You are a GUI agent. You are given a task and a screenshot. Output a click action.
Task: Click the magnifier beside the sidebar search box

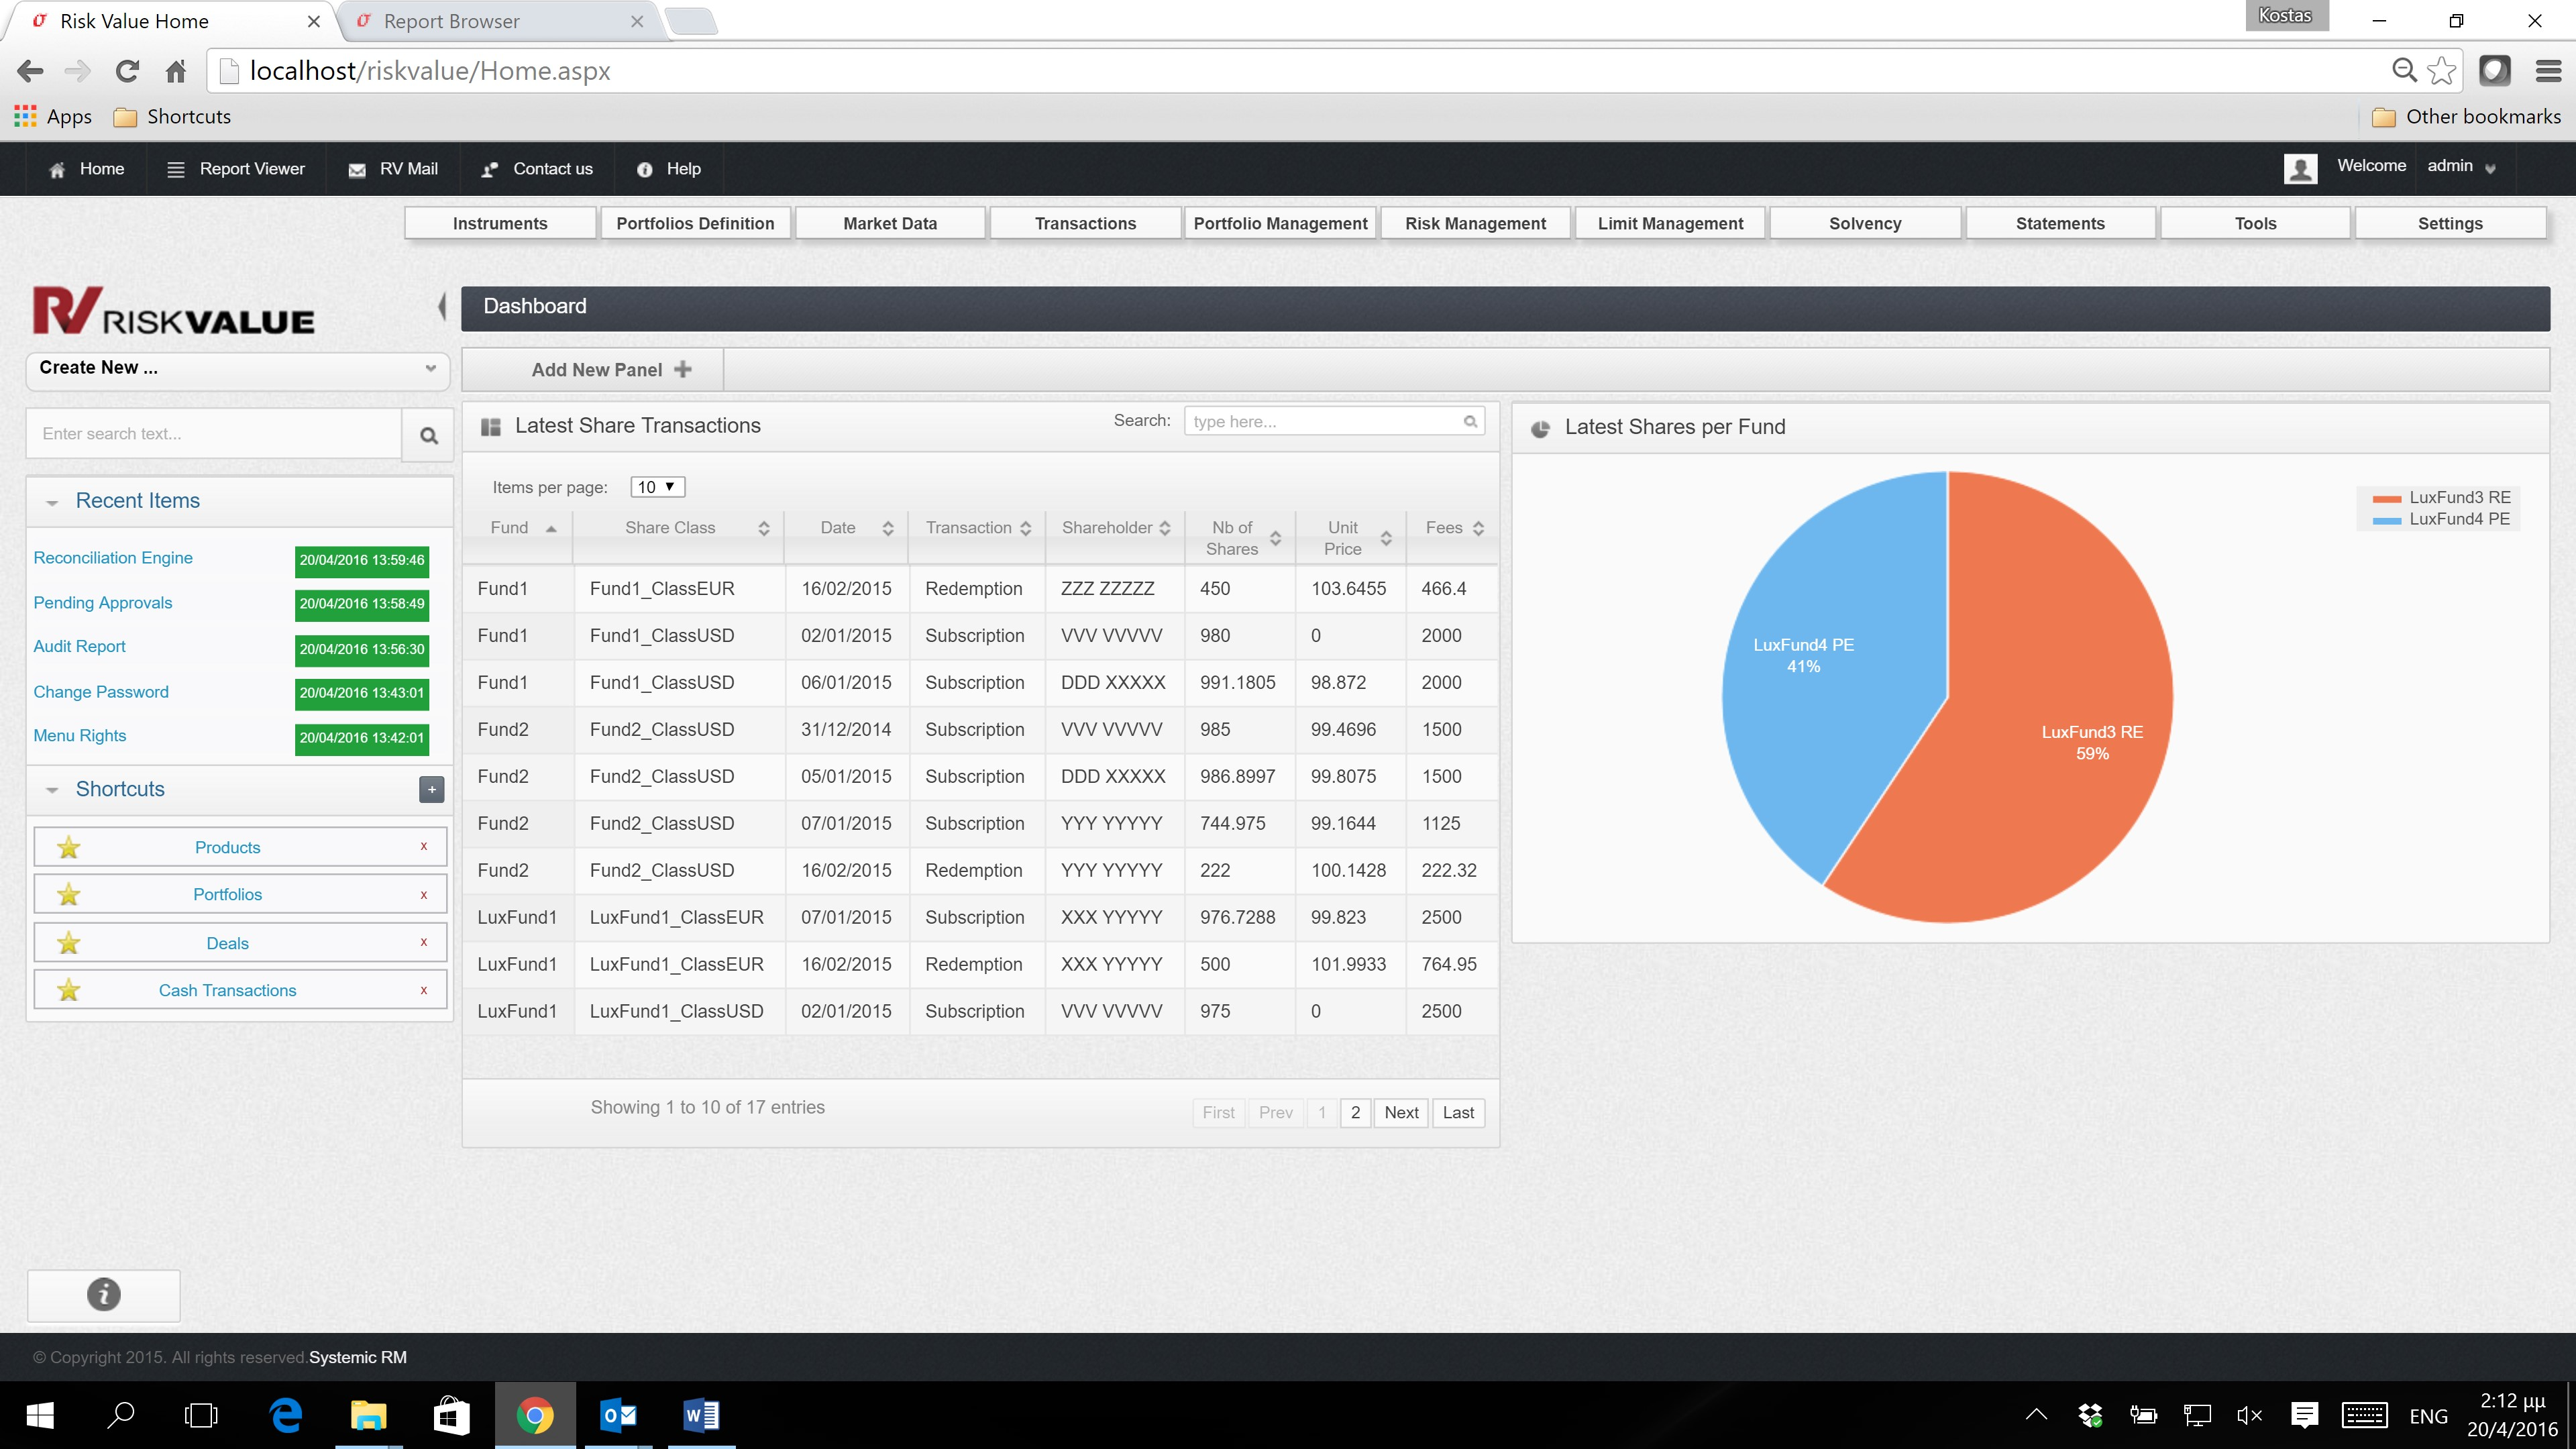pos(429,435)
